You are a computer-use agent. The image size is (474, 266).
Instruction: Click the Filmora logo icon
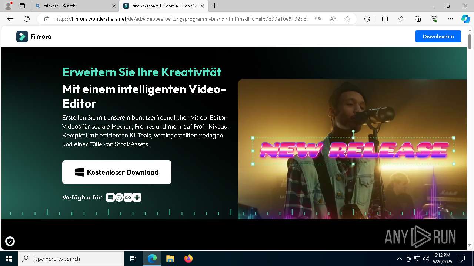click(x=22, y=37)
